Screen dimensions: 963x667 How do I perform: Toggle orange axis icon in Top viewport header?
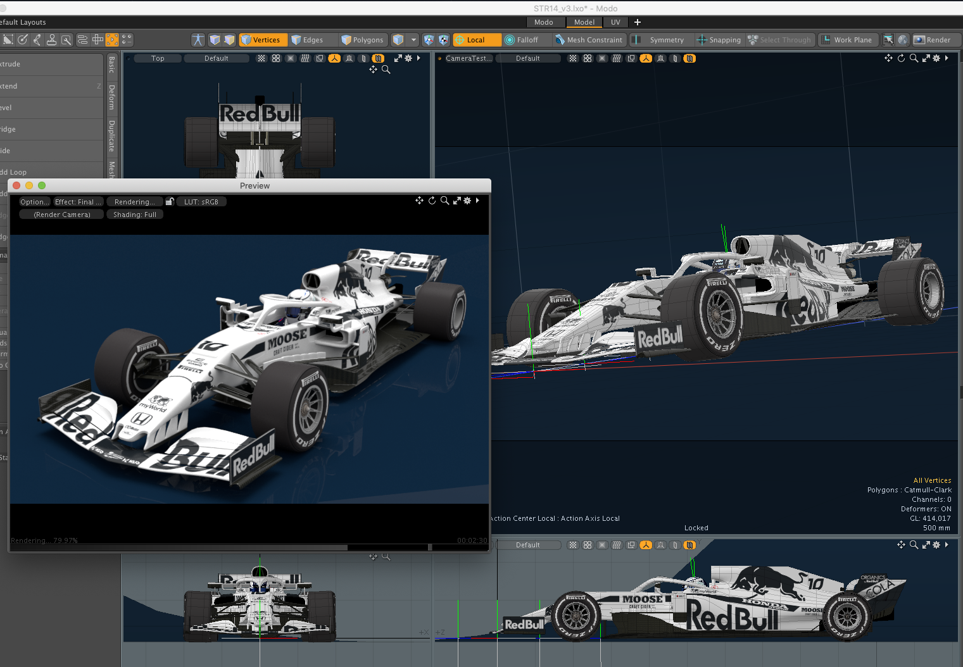coord(334,58)
